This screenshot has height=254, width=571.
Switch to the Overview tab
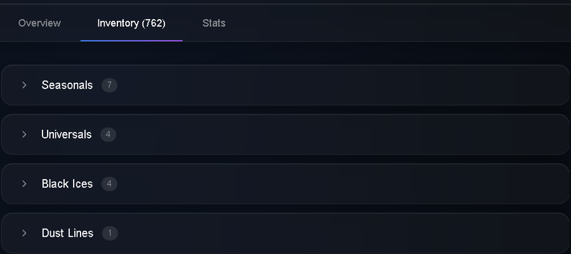pos(39,23)
